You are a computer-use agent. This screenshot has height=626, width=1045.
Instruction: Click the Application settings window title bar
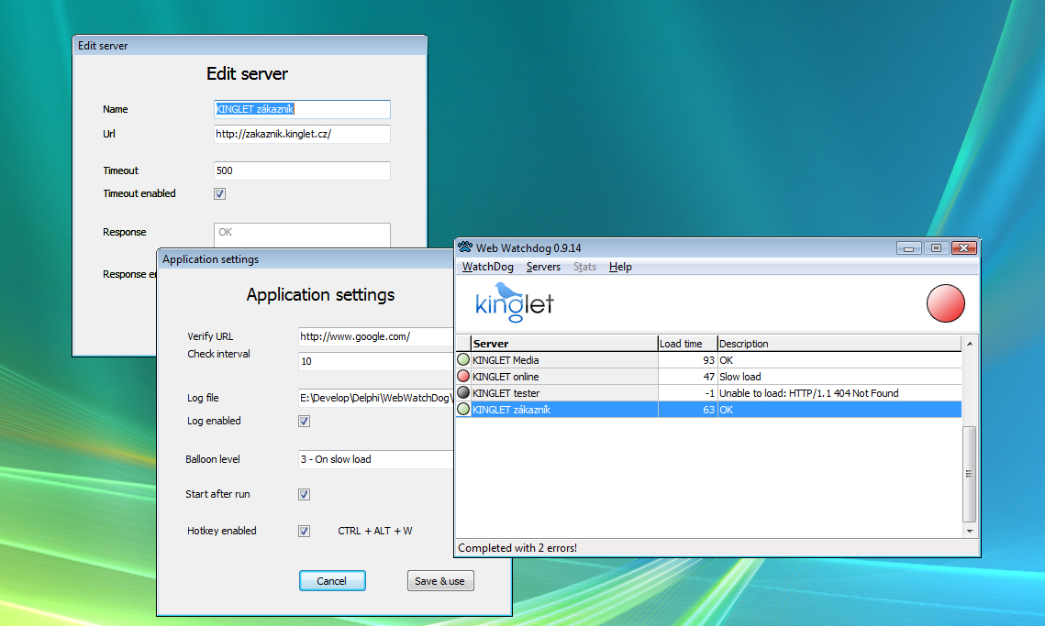pyautogui.click(x=306, y=259)
